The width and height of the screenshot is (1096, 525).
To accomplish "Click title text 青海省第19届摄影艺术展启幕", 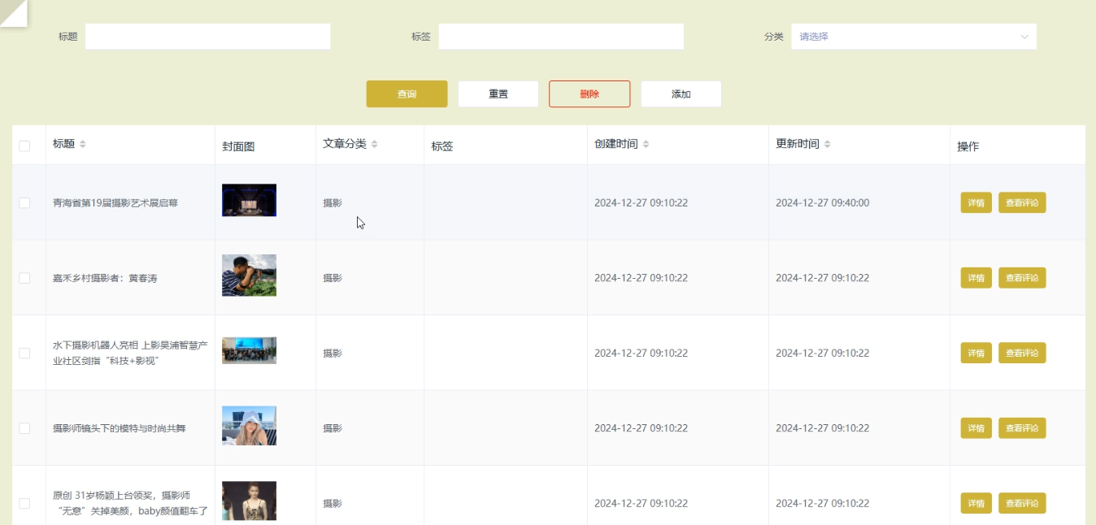I will coord(115,203).
